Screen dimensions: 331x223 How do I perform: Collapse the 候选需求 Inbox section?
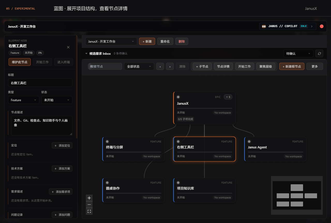(x=86, y=54)
